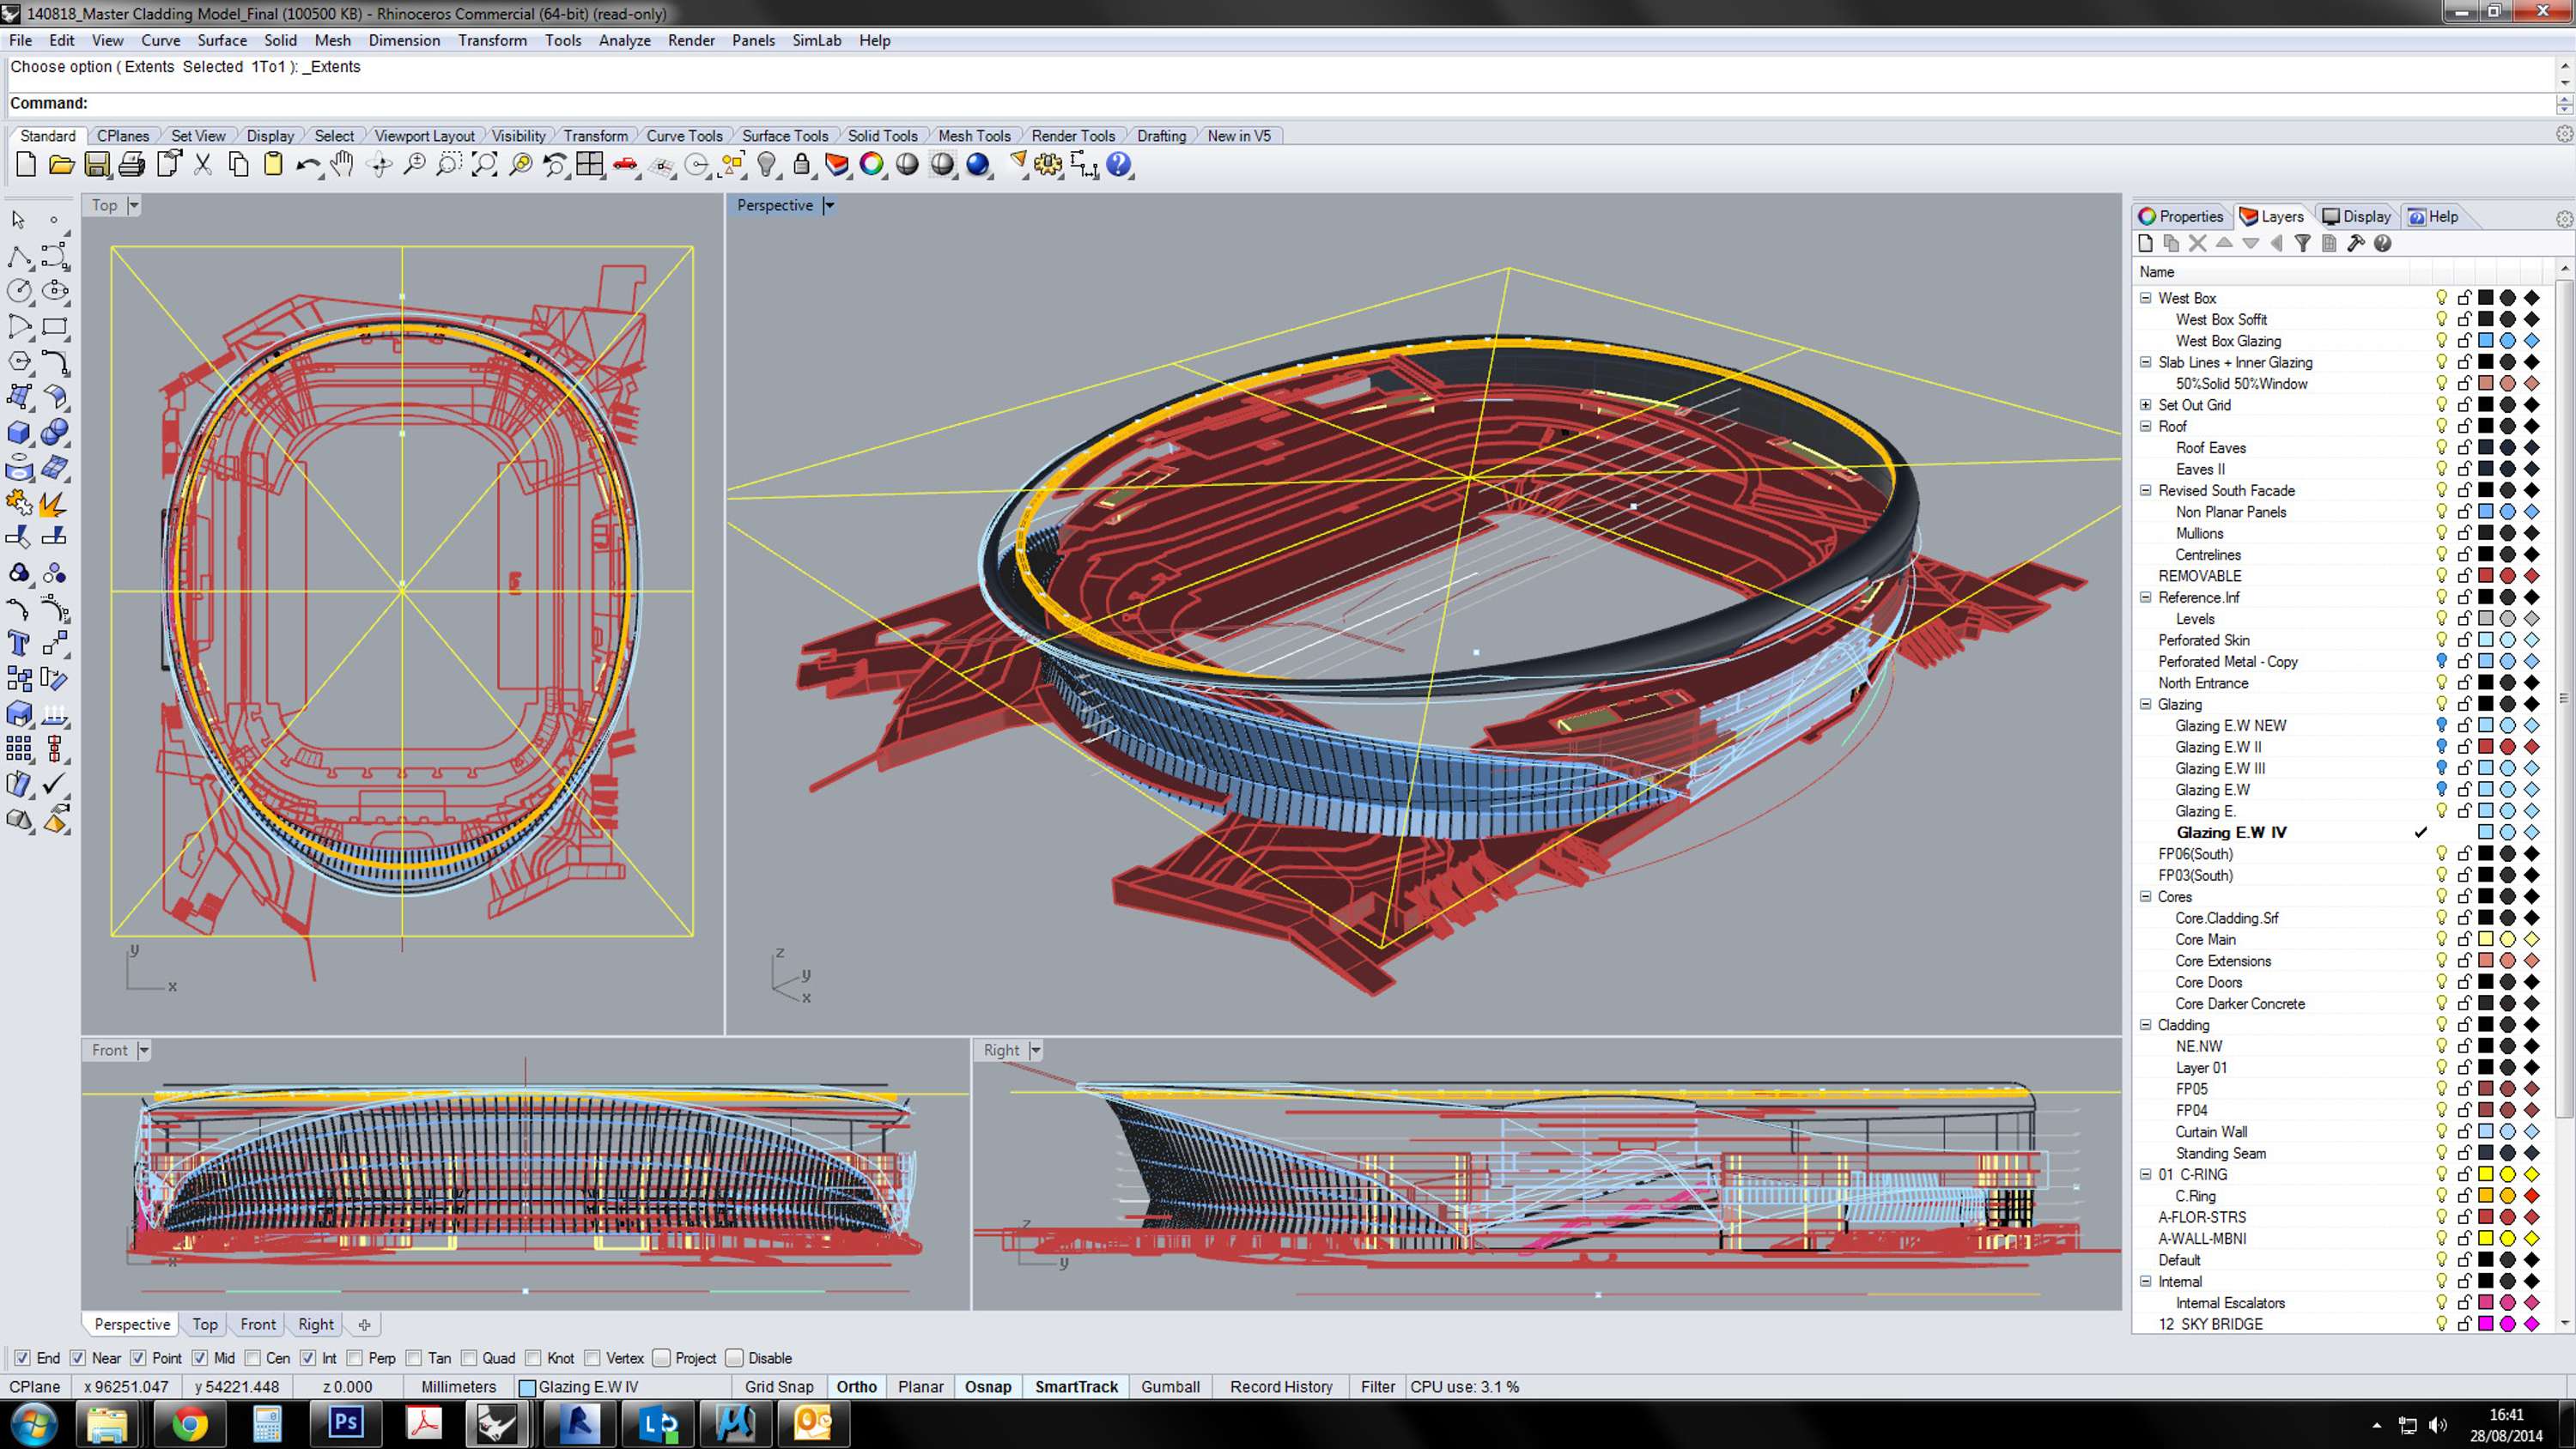Image resolution: width=2576 pixels, height=1449 pixels.
Task: Open the SimLab menu
Action: coord(817,40)
